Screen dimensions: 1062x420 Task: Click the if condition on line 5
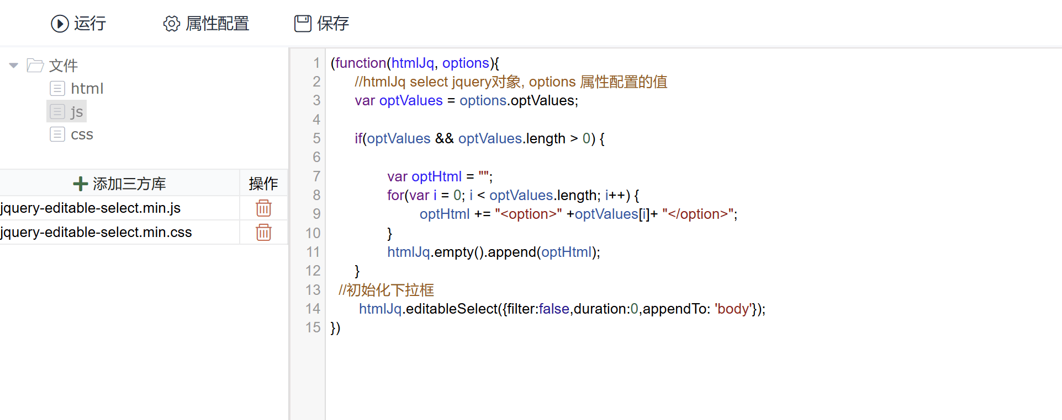(x=479, y=138)
